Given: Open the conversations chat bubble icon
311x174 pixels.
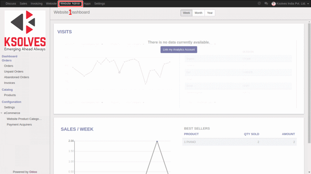Looking at the screenshot, I should tap(266, 3).
